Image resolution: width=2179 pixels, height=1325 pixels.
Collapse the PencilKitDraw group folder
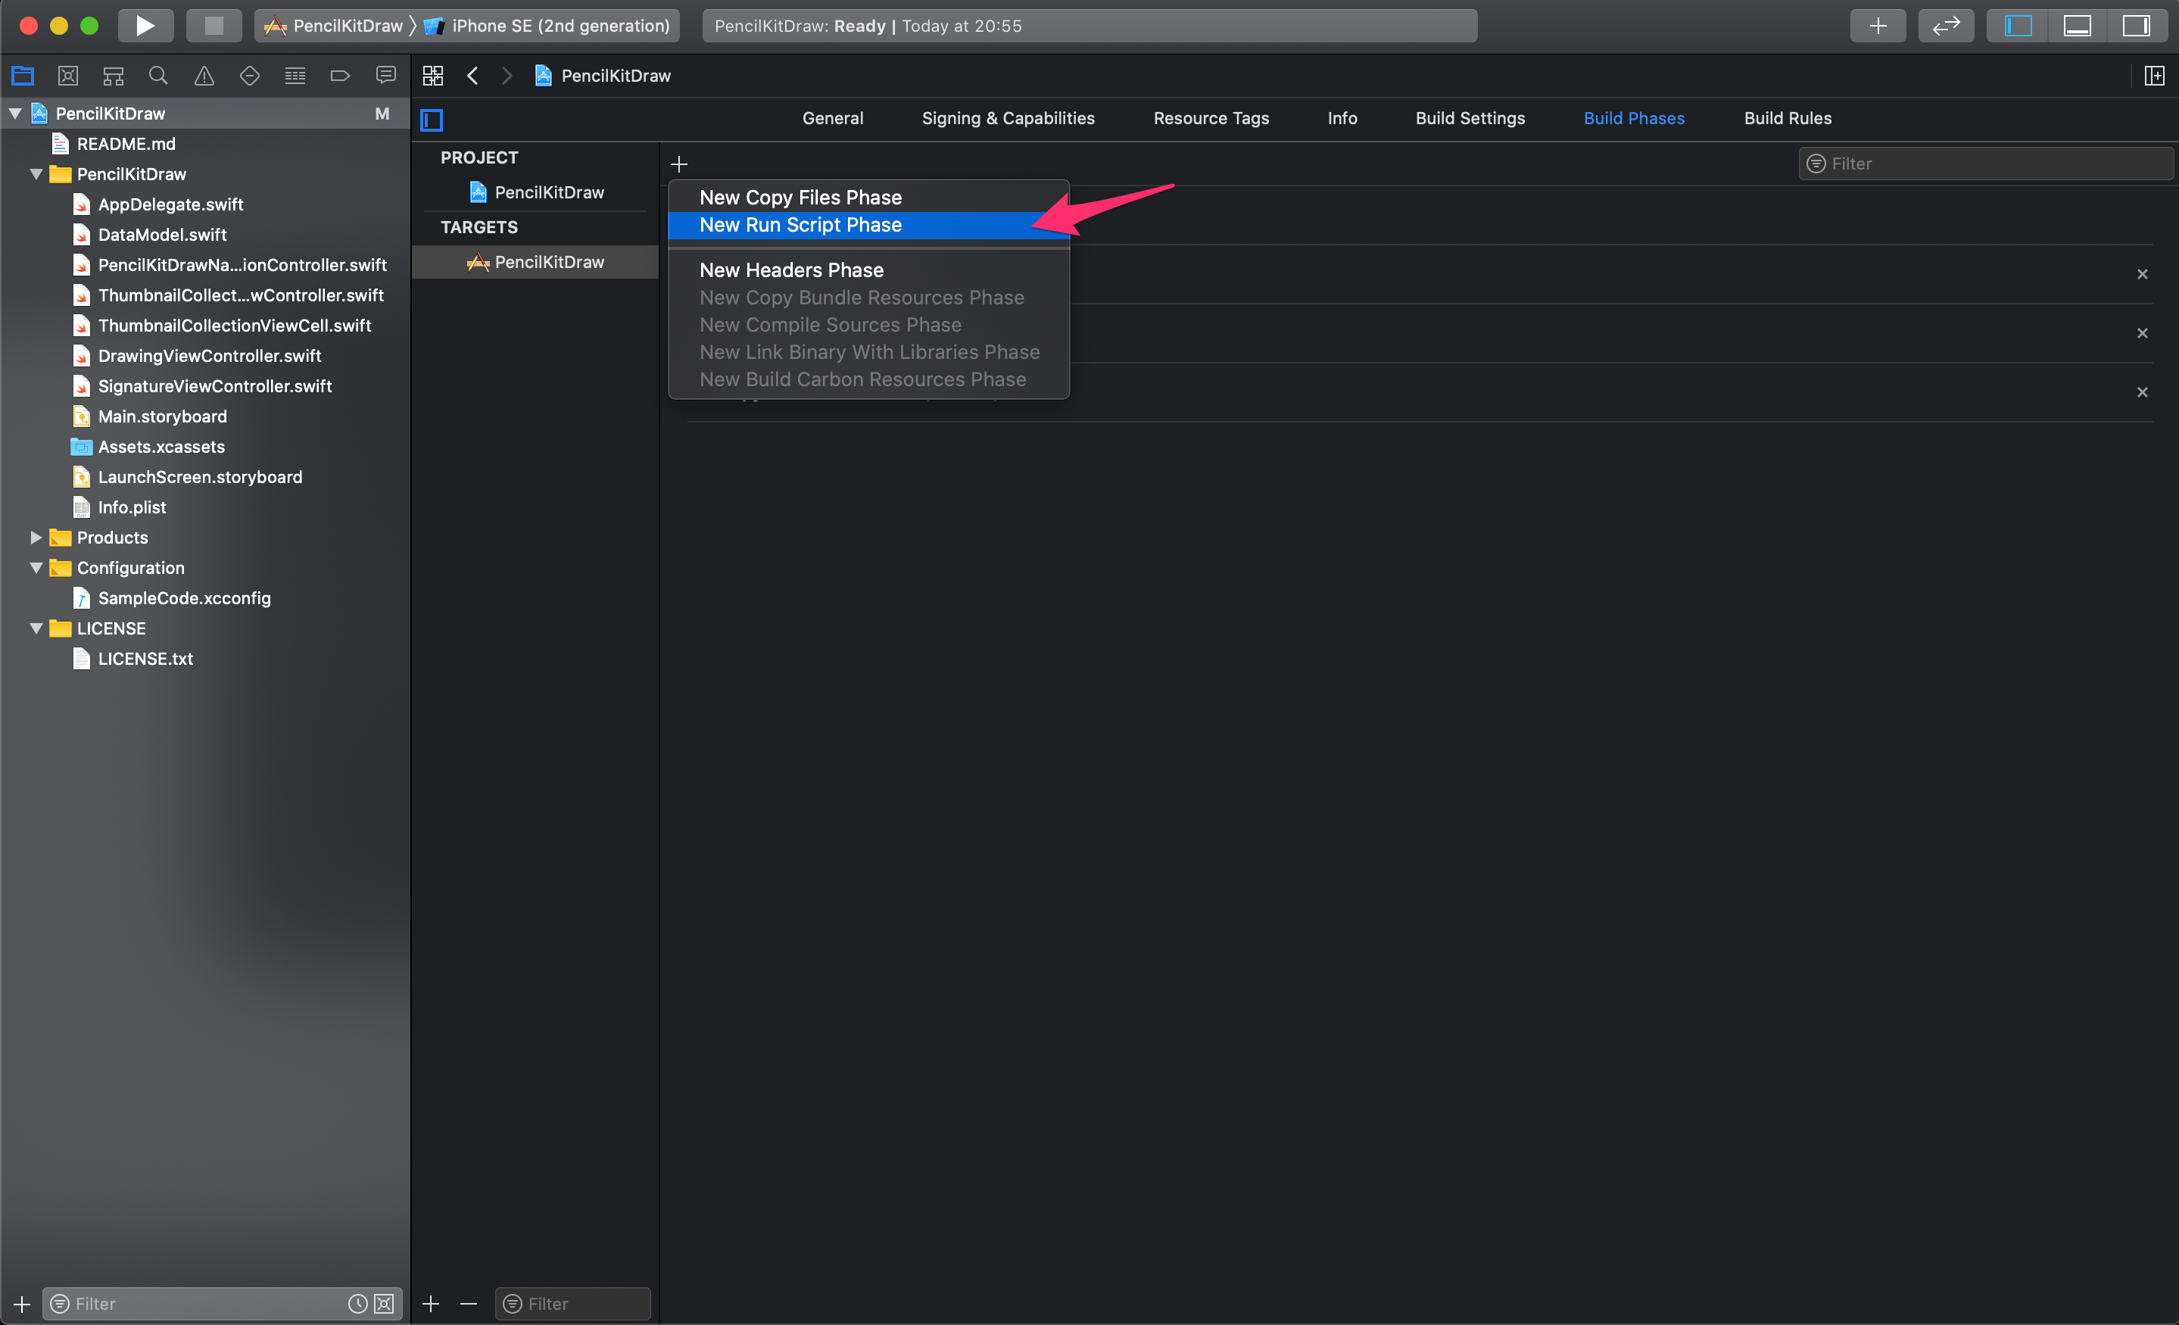click(36, 174)
